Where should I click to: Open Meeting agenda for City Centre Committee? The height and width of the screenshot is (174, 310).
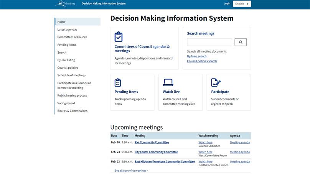[240, 152]
